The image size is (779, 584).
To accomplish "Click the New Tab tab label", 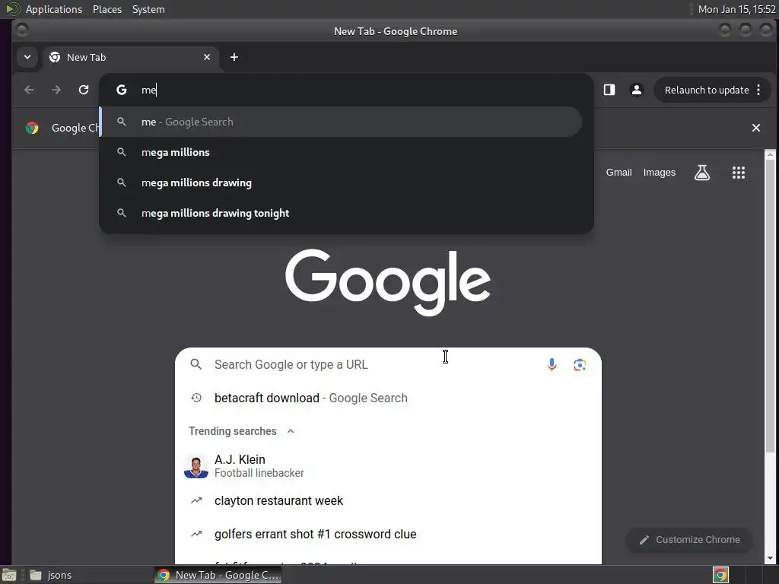I will pyautogui.click(x=87, y=57).
